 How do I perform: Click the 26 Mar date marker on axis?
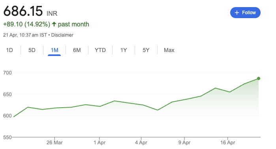tap(54, 143)
